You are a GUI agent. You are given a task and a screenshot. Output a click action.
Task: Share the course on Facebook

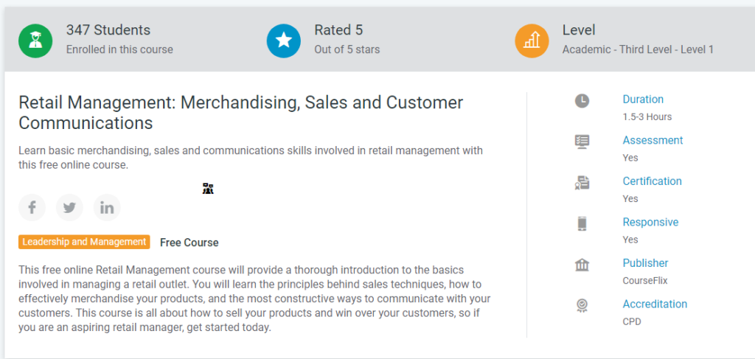coord(32,207)
